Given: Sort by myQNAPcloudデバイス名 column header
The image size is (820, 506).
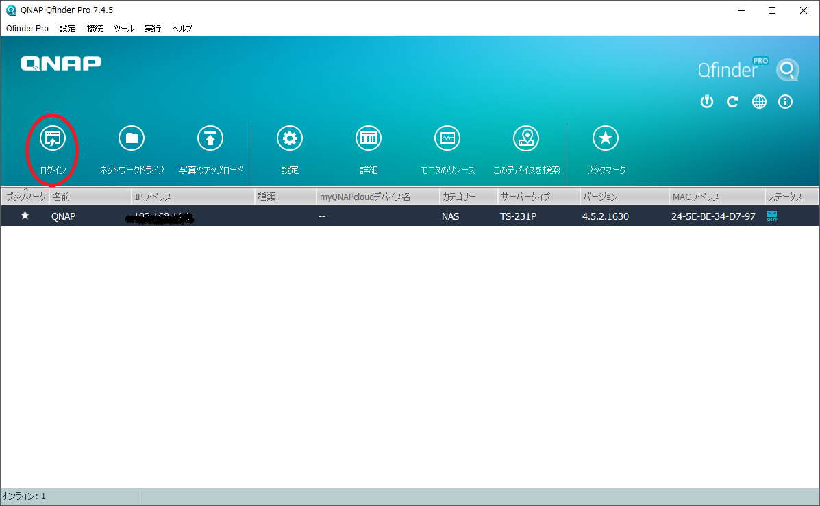Looking at the screenshot, I should coord(378,197).
